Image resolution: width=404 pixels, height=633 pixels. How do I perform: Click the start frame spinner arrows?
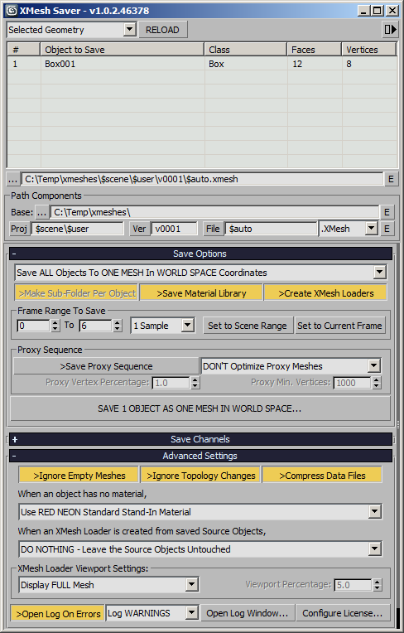(x=55, y=326)
